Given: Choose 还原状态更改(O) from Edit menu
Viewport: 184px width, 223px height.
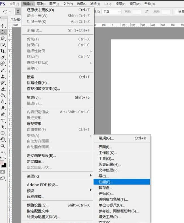Looking at the screenshot, I should [x=58, y=10].
